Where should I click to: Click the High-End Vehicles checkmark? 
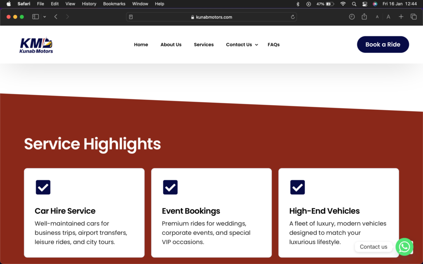[297, 187]
